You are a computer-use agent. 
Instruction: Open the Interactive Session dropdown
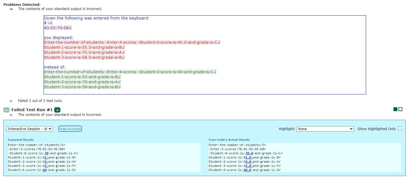(x=30, y=129)
